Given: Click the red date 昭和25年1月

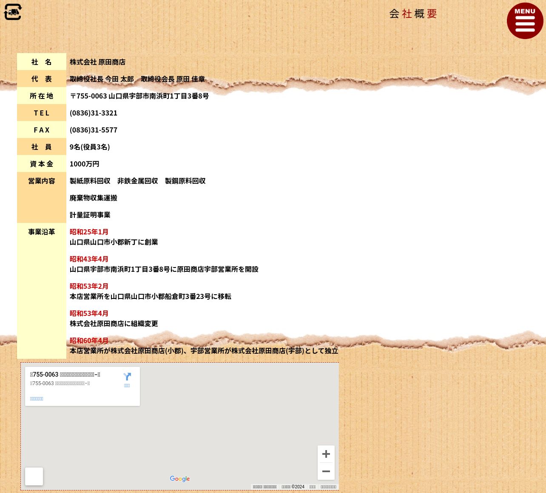Looking at the screenshot, I should click(89, 232).
